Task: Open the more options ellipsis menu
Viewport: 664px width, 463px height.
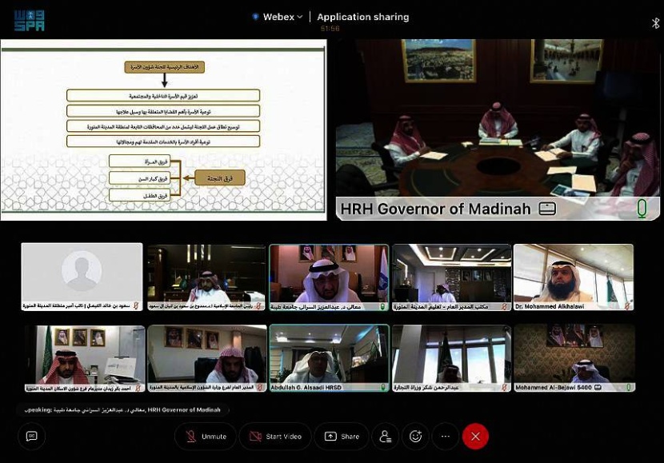Action: [446, 437]
